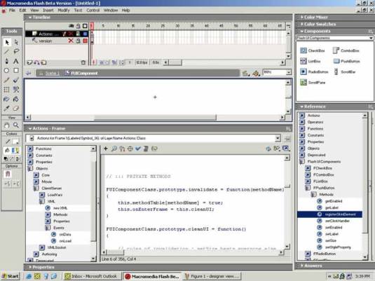The width and height of the screenshot is (375, 281).
Task: Select the Eyedropper tool
Action: click(x=7, y=109)
